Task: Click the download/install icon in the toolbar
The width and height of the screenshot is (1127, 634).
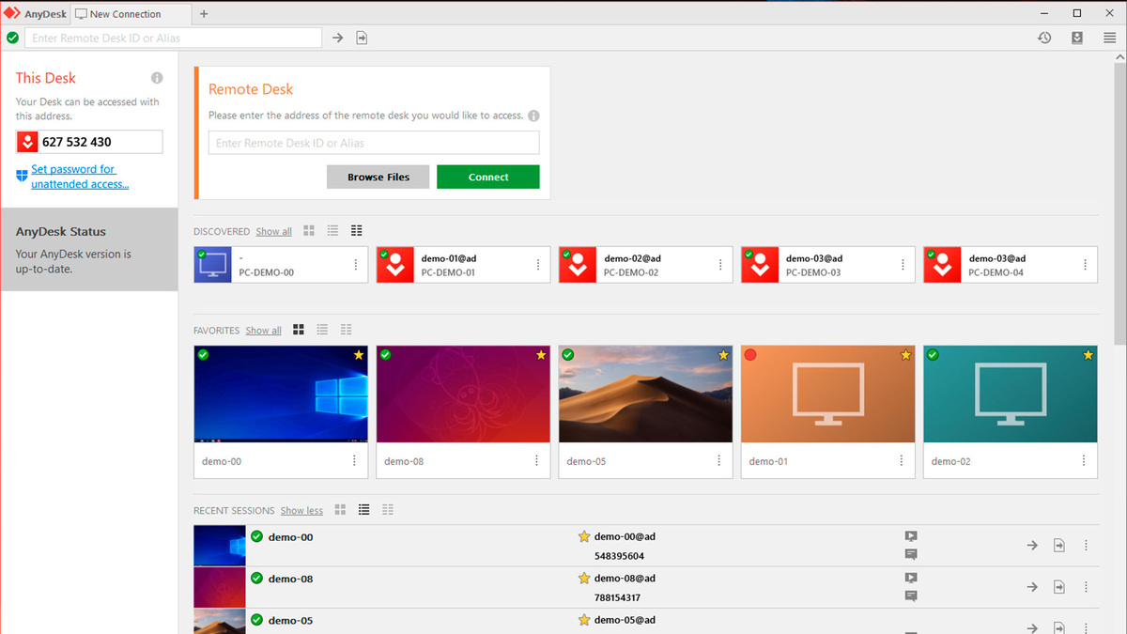Action: 1077,38
